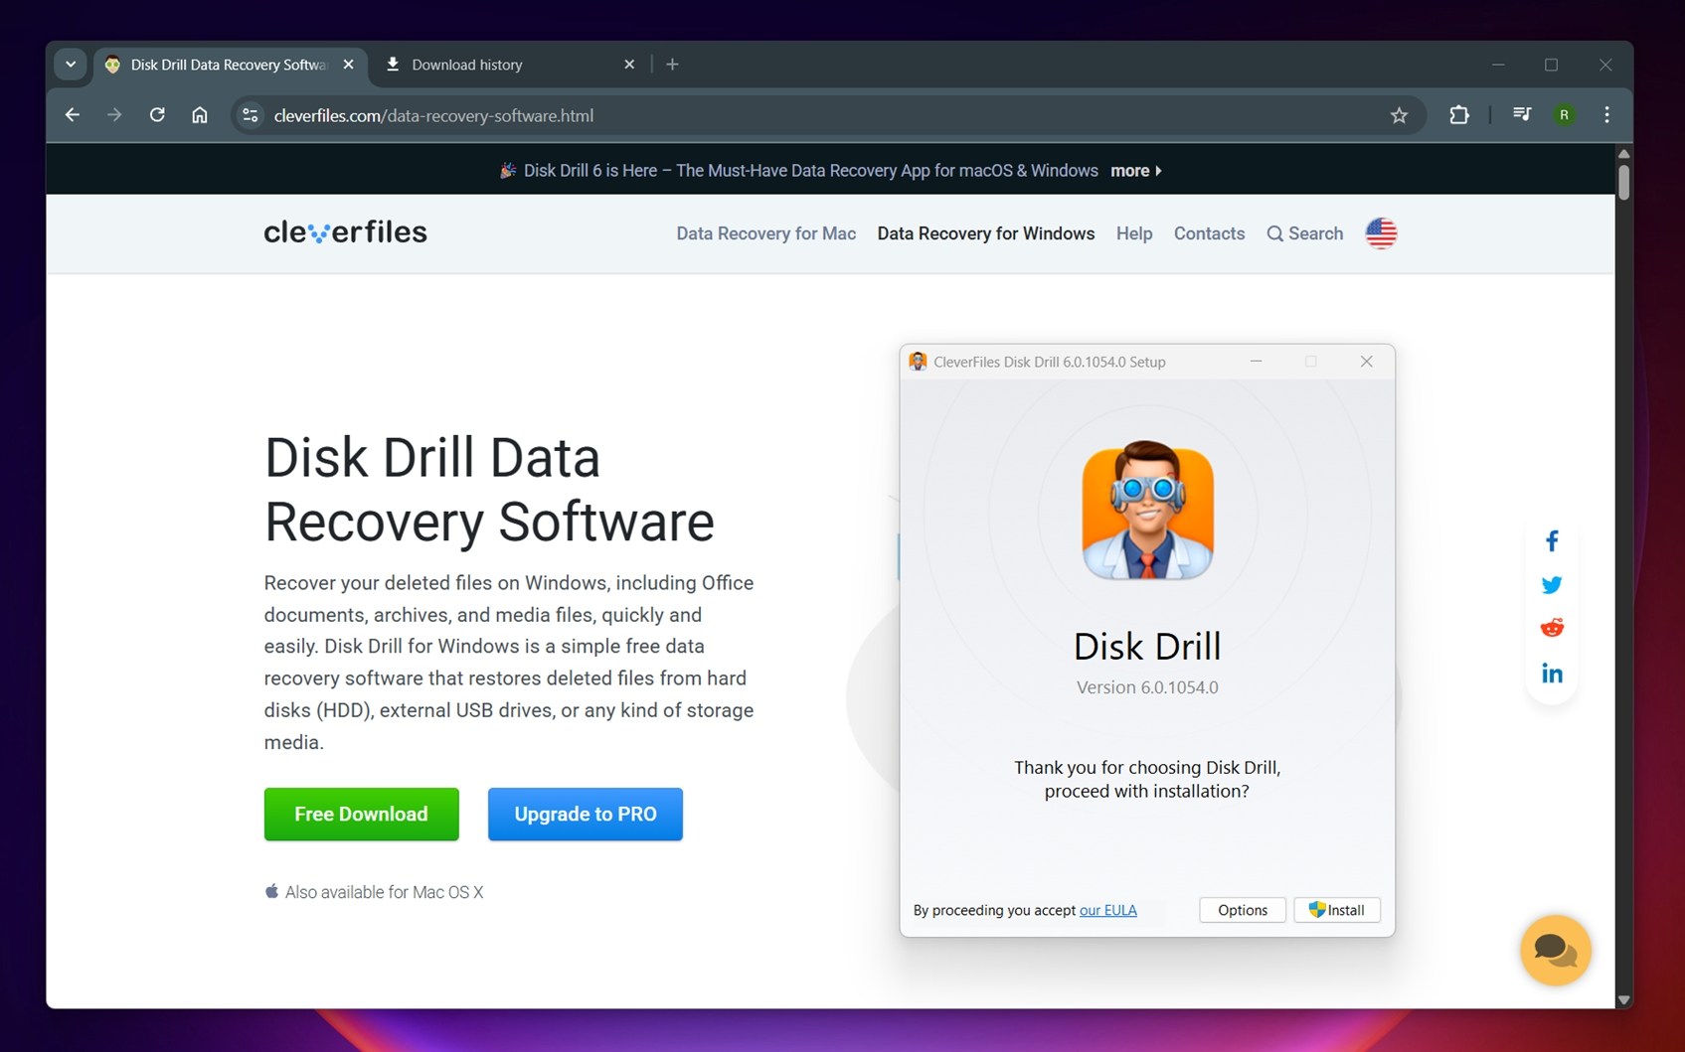Bookmark this page with the star icon

pyautogui.click(x=1399, y=115)
